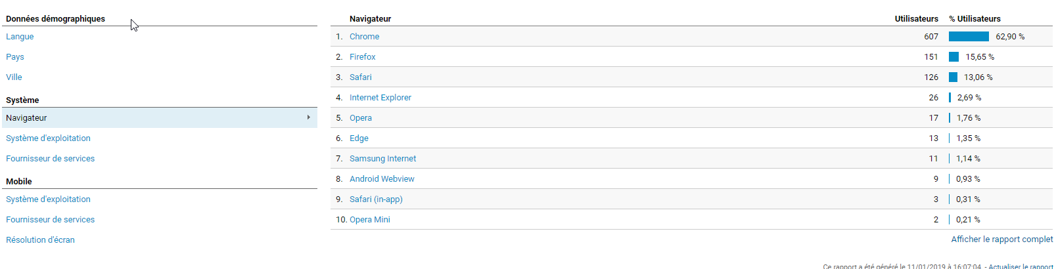Viewport: 1056px width, 269px height.
Task: Click the Opera Mini link
Action: pos(370,220)
